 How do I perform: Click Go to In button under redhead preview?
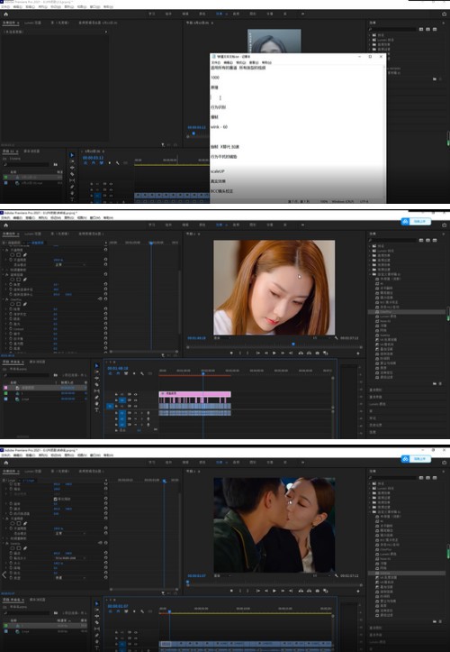coord(257,353)
